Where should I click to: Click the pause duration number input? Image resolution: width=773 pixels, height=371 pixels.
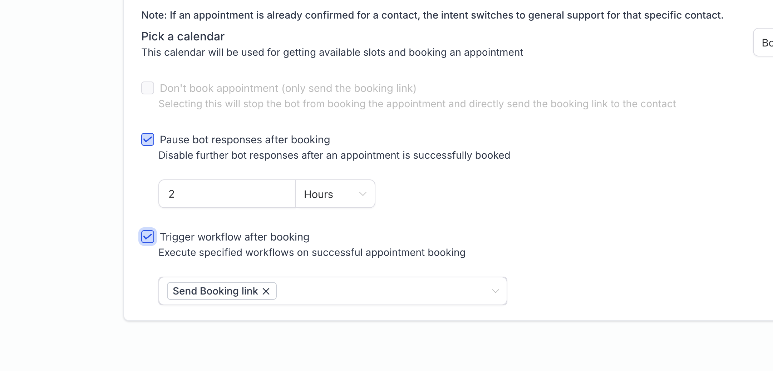coord(227,194)
